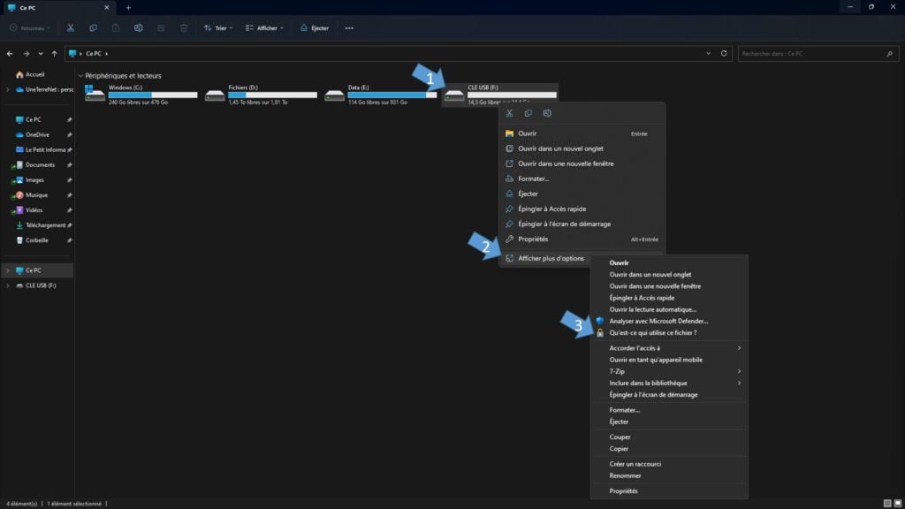
Task: Open the Nouveau dropdown
Action: [x=30, y=27]
